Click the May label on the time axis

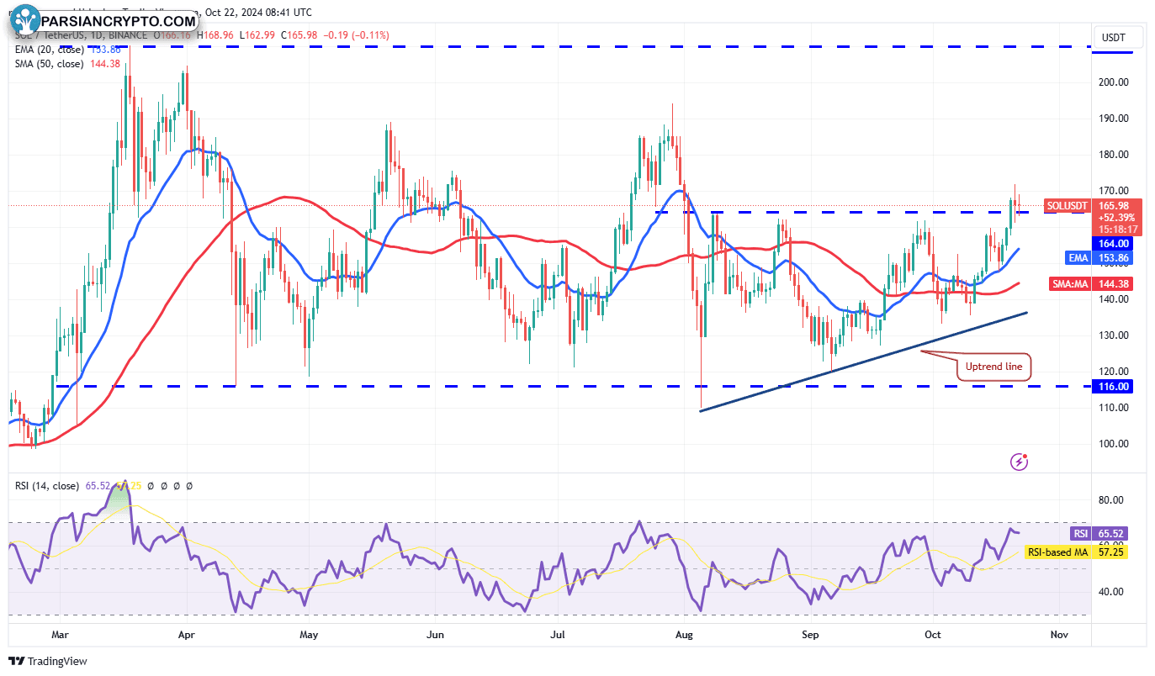click(309, 636)
